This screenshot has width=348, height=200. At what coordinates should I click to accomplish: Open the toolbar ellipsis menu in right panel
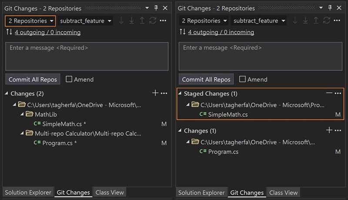click(x=337, y=20)
